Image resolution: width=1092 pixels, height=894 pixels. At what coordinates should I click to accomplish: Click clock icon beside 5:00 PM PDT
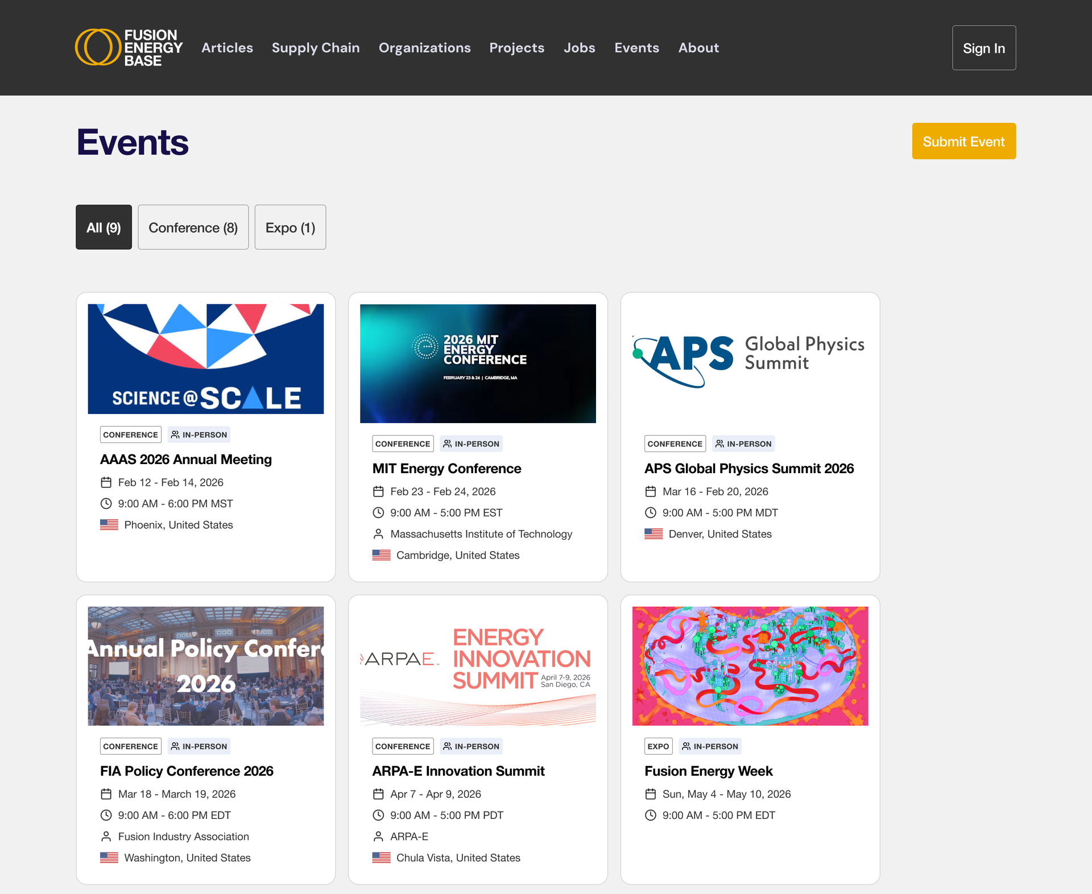(378, 816)
